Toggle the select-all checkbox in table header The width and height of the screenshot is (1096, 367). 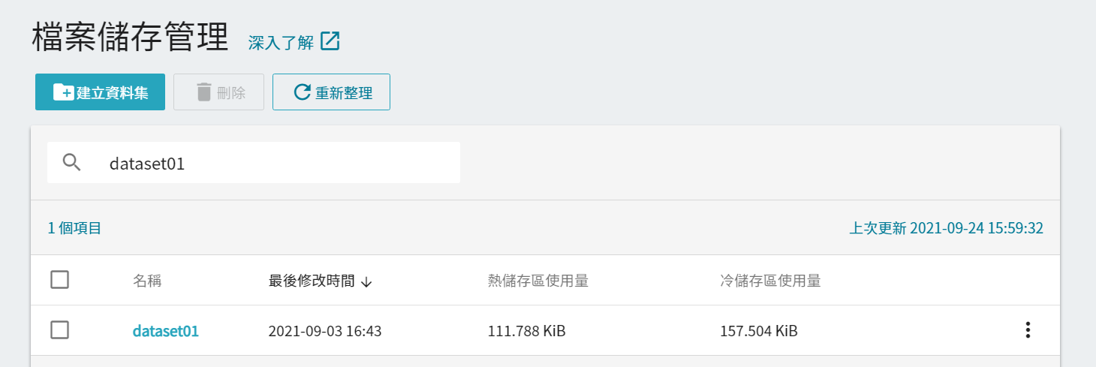[x=60, y=280]
